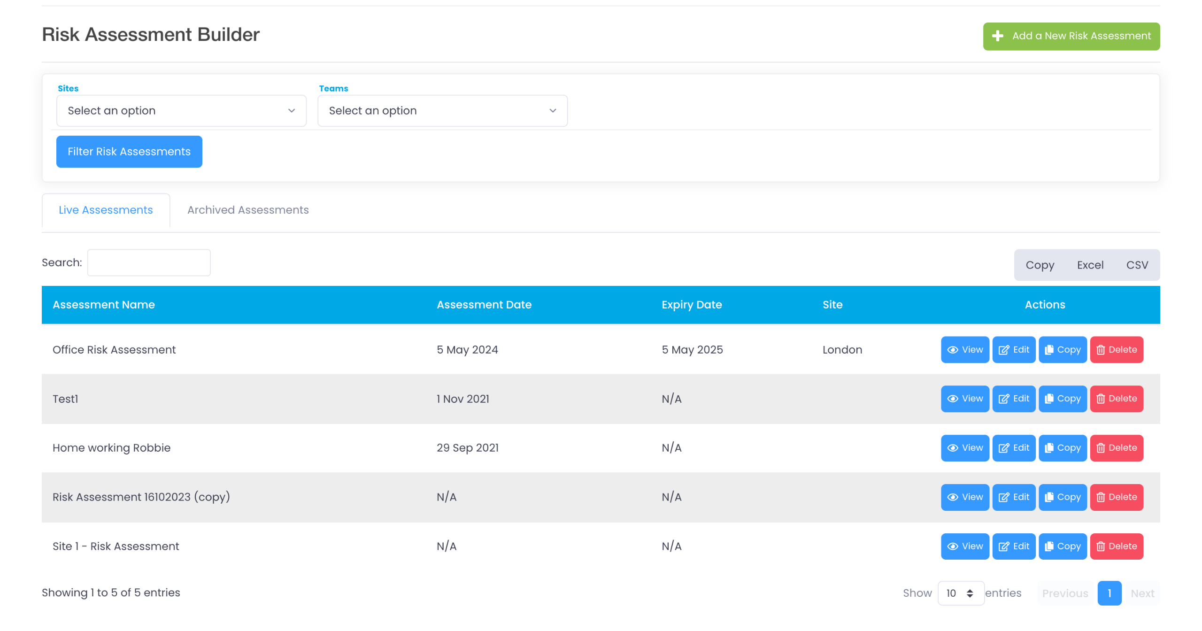Click the pencil Edit icon for Site 1 - Risk Assessment
Viewport: 1202px width, 631px height.
(1004, 546)
